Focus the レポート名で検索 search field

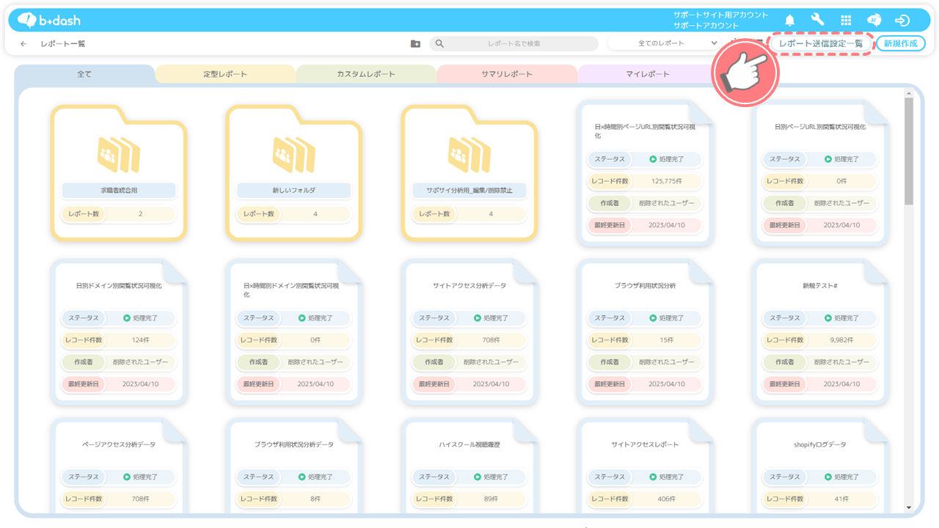click(514, 43)
